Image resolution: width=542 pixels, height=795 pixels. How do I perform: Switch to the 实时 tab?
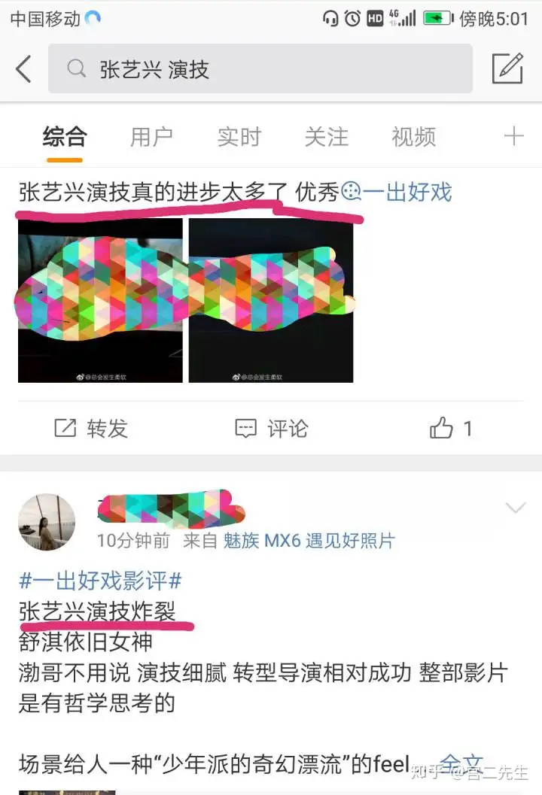click(x=239, y=137)
